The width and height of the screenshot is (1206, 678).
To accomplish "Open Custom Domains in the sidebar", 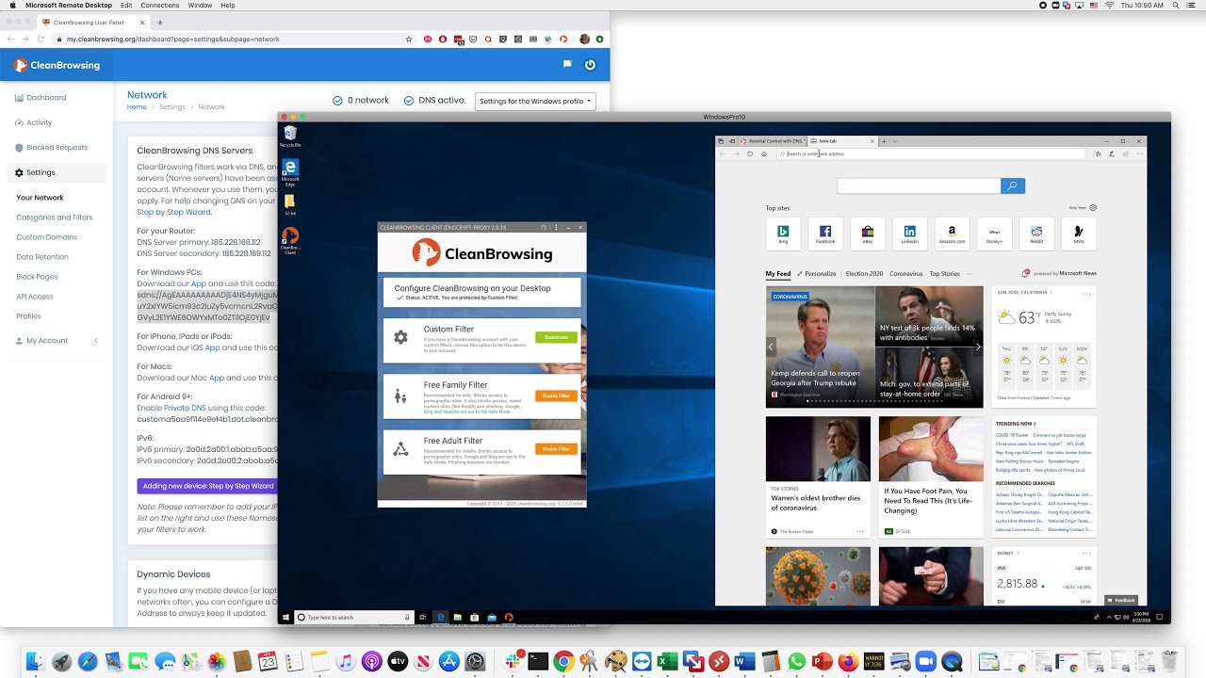I will 47,237.
